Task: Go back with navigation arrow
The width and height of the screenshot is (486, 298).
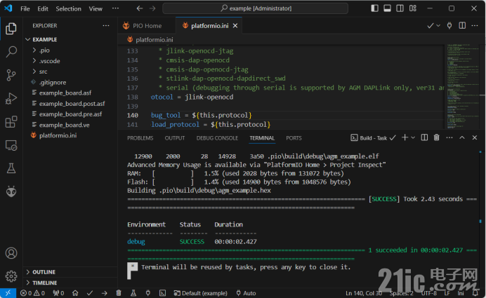Action: coord(140,8)
